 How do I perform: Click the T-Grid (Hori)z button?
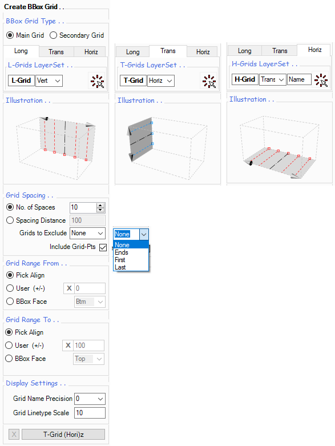(63, 435)
